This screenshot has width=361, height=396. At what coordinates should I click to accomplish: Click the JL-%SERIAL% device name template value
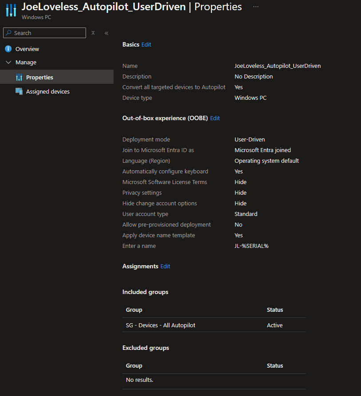251,246
